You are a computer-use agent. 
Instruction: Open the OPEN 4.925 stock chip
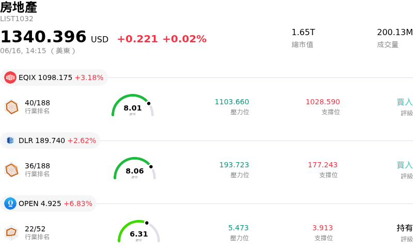point(48,203)
